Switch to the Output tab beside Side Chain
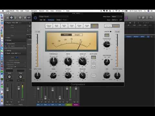Image resolution: width=155 pixels, height=116 pixels. 116,26
